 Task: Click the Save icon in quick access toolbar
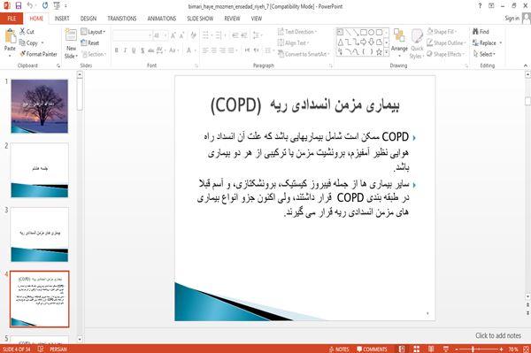point(19,5)
